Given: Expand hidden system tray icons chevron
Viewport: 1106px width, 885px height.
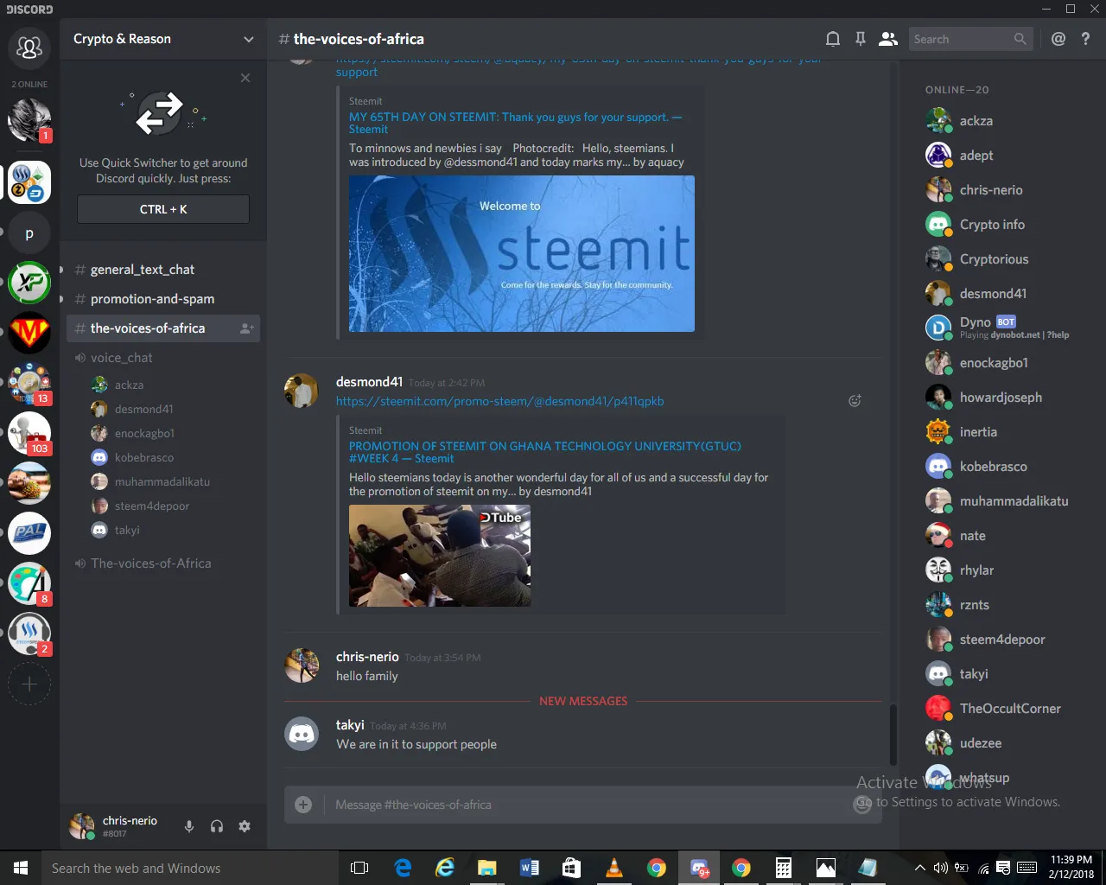Looking at the screenshot, I should coord(920,868).
